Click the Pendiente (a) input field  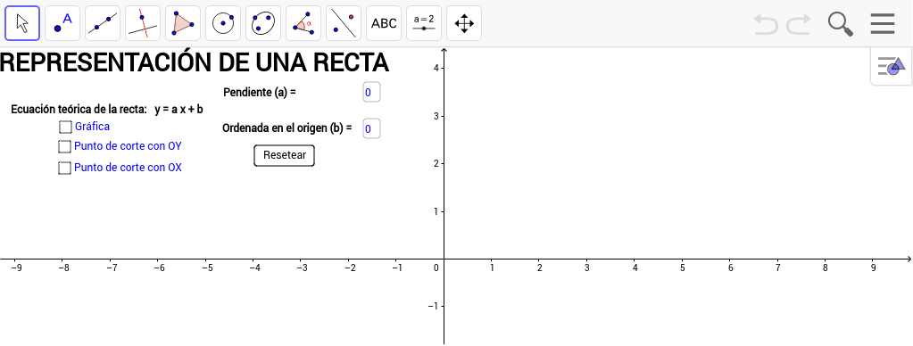pyautogui.click(x=371, y=92)
